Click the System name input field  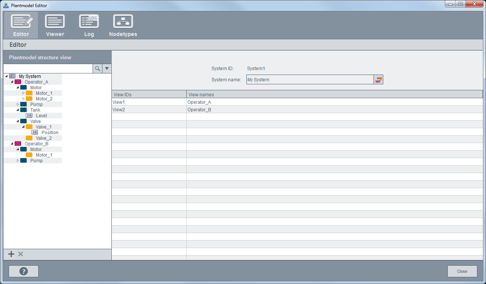pos(310,80)
